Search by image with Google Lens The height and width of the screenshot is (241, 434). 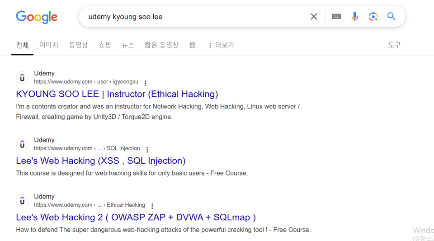coord(373,17)
